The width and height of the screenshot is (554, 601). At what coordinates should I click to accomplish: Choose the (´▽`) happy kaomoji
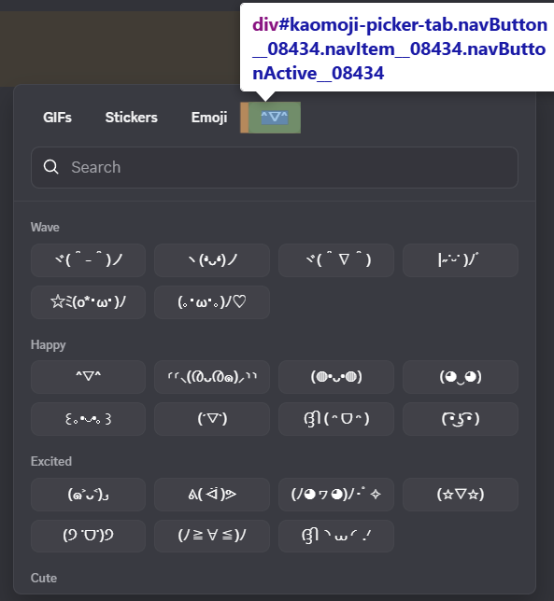(212, 419)
